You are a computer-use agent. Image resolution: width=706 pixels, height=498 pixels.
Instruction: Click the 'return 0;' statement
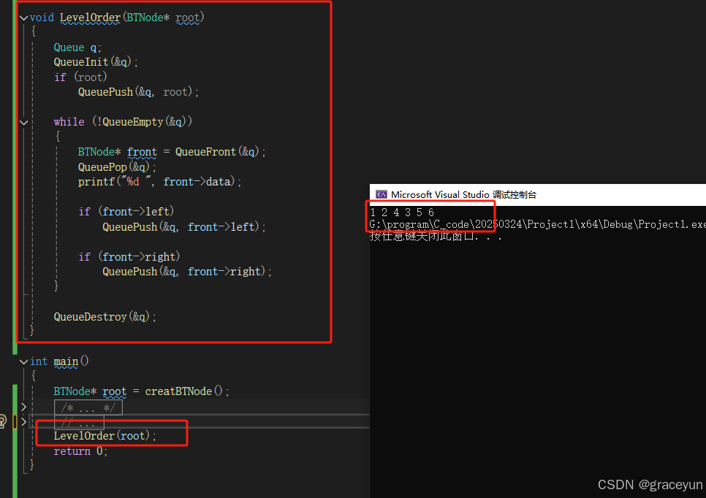click(80, 451)
